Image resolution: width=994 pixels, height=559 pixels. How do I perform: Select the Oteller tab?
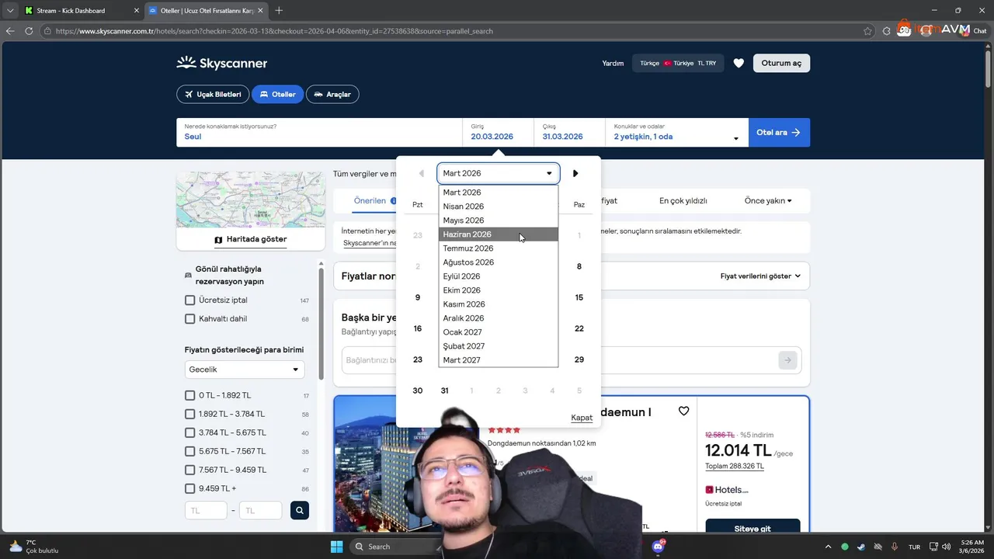[277, 94]
